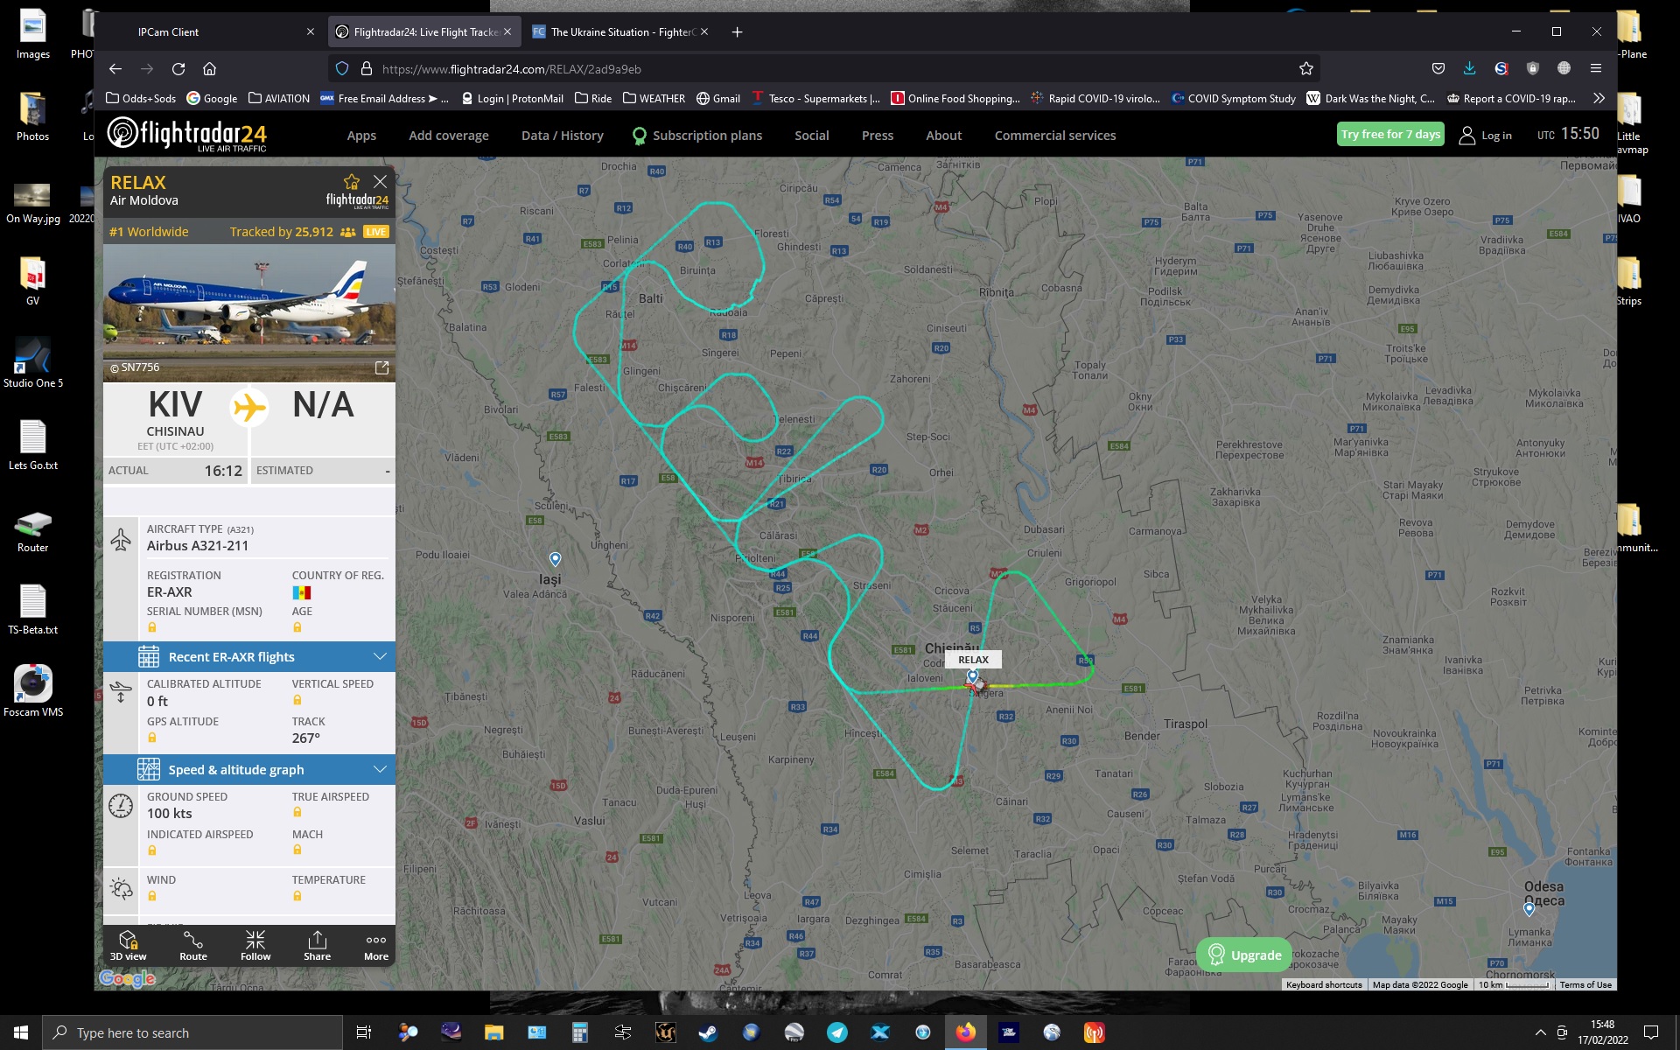Go back to the previous page
Image resolution: width=1680 pixels, height=1050 pixels.
tap(115, 69)
